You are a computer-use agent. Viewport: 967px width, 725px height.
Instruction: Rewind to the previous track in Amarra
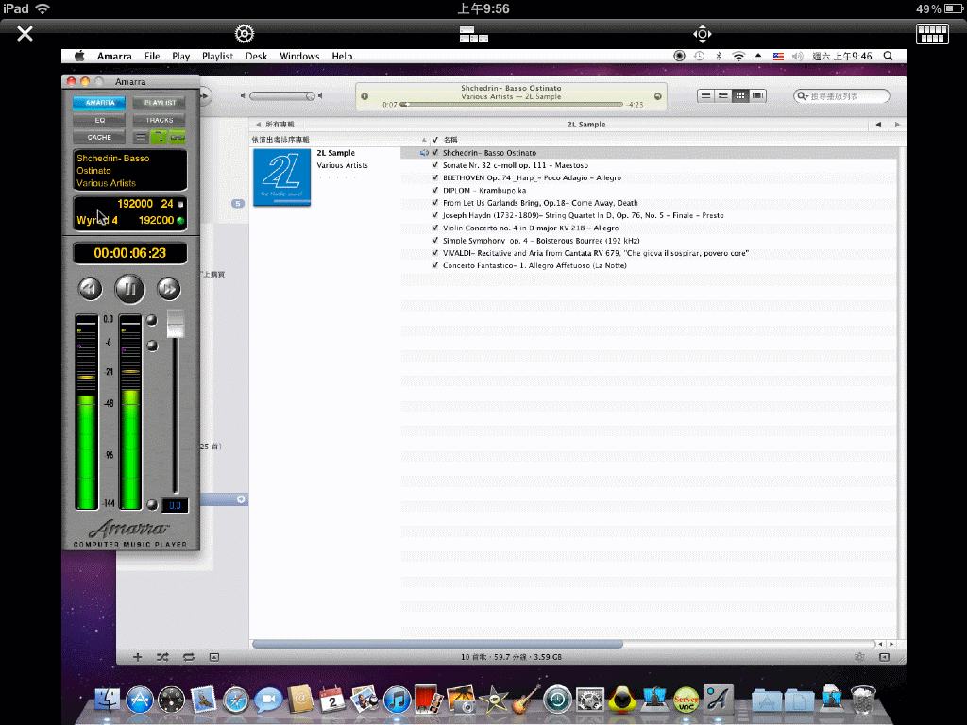tap(90, 289)
